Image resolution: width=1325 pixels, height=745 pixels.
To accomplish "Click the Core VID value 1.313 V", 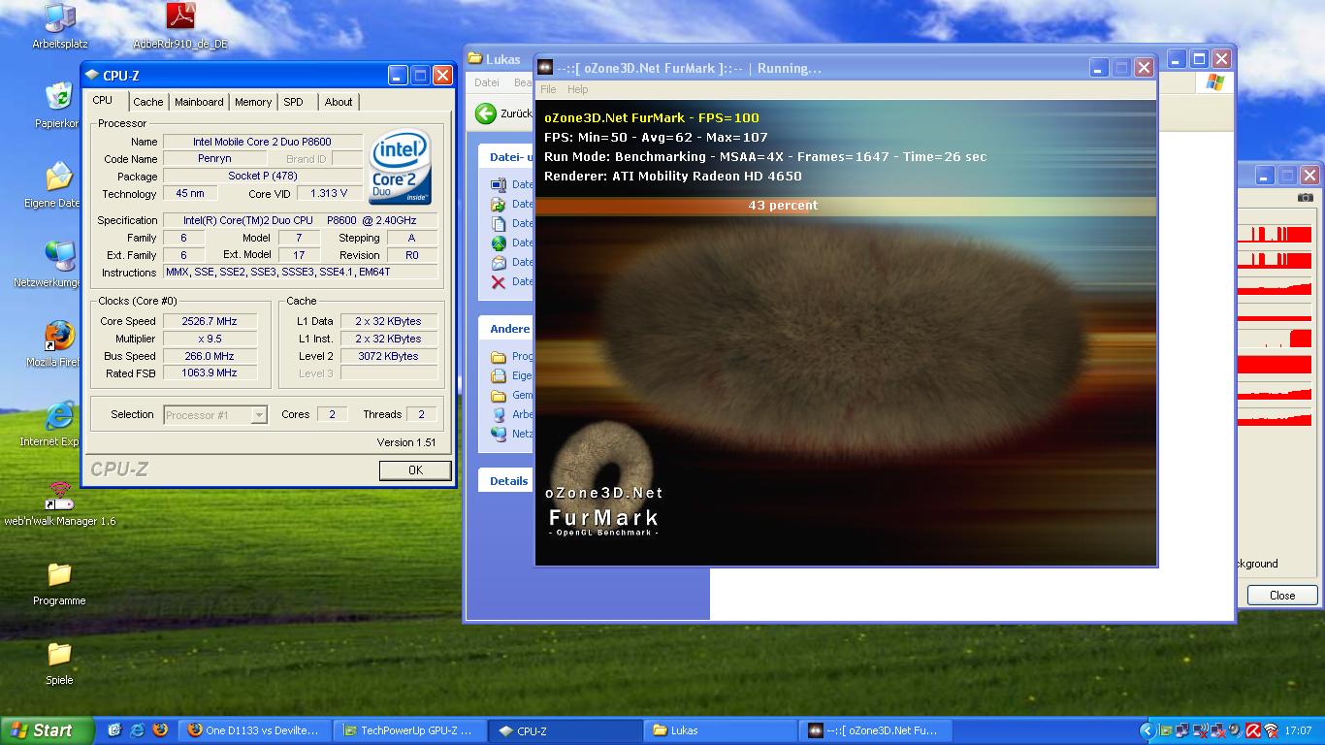I will (x=329, y=194).
